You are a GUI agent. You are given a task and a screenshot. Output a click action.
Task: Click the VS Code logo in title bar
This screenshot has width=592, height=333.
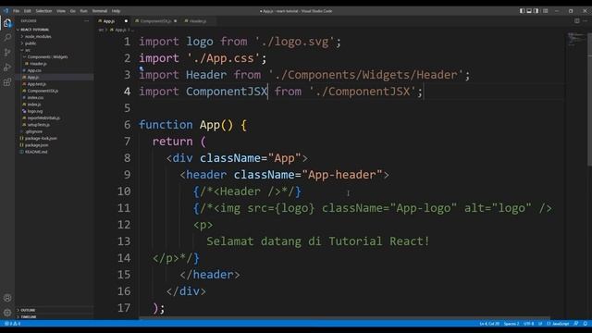(x=6, y=11)
